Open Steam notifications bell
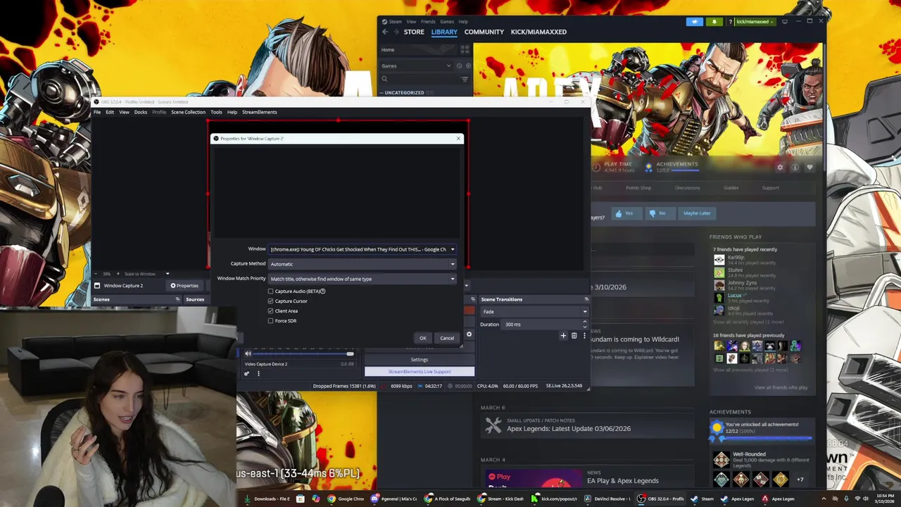Screen dimensions: 901x507 (714, 21)
